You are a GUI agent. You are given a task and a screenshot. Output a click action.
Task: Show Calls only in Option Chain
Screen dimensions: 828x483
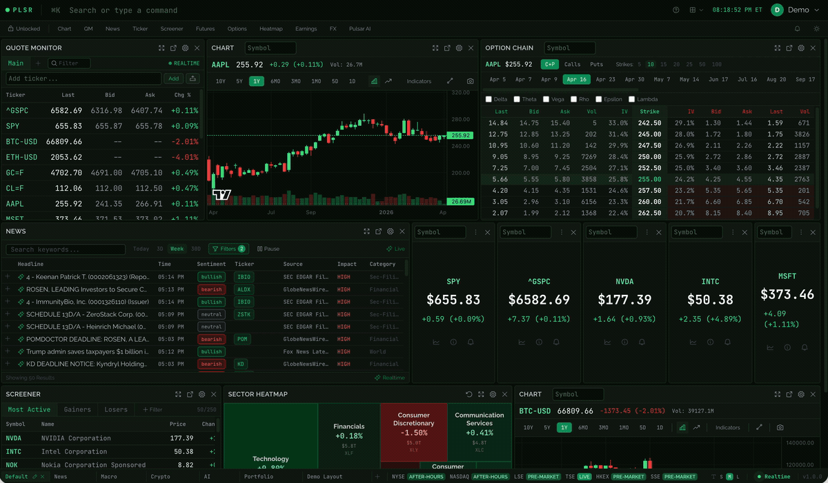tap(573, 64)
